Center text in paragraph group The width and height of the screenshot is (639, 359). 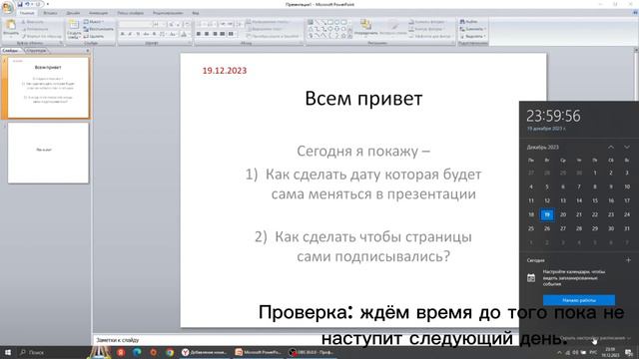[207, 34]
